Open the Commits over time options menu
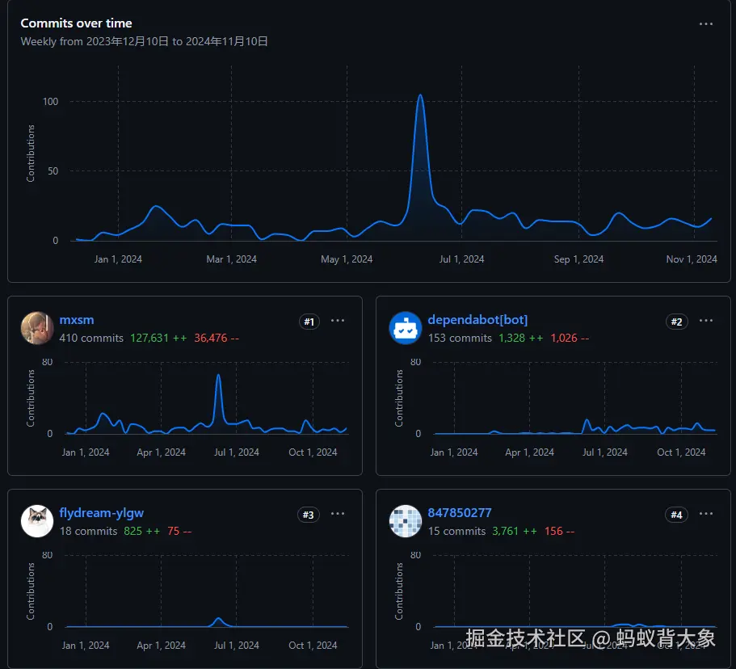 click(706, 23)
